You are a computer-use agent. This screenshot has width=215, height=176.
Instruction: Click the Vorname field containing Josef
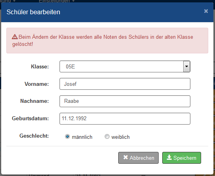tap(125, 84)
